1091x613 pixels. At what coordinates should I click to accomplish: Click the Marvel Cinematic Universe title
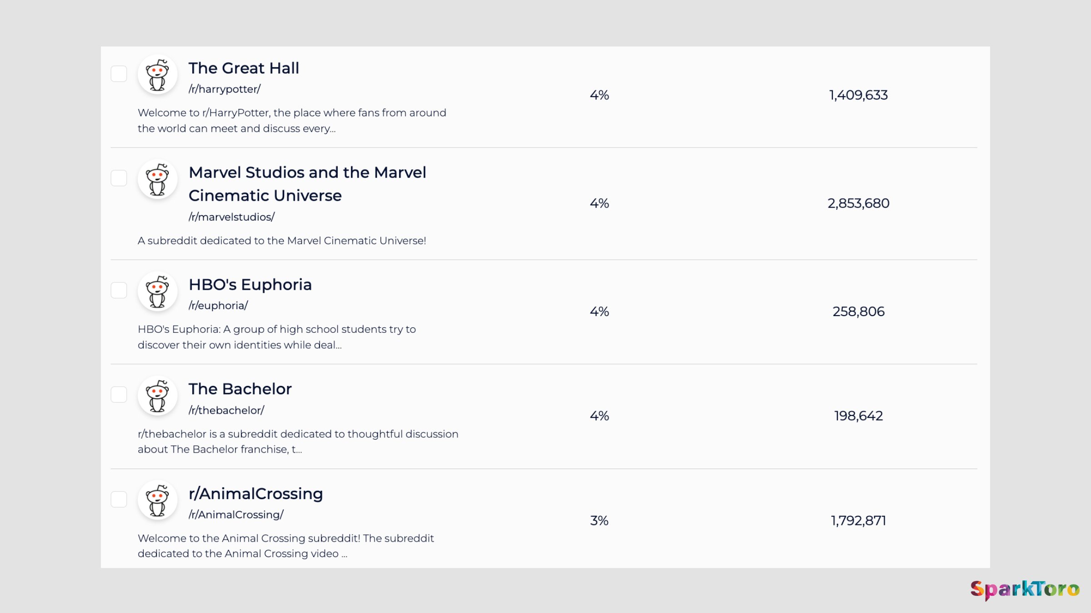pos(307,184)
